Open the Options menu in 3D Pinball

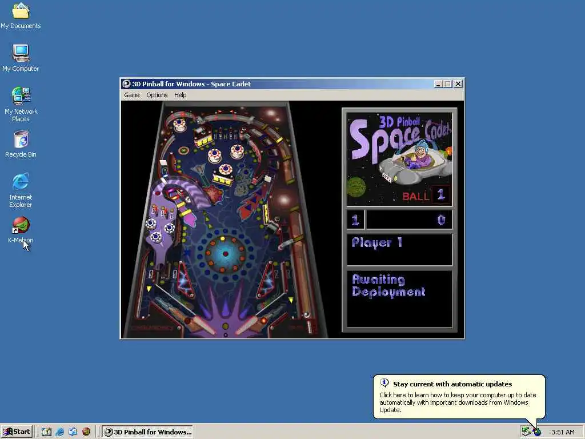pos(157,95)
